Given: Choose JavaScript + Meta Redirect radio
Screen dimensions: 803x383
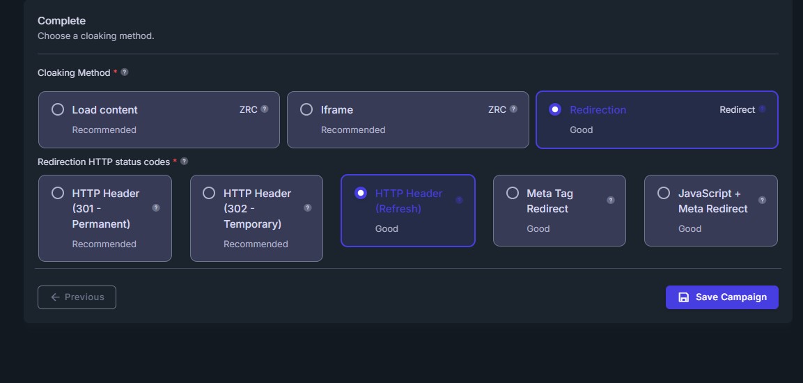Looking at the screenshot, I should [x=664, y=193].
